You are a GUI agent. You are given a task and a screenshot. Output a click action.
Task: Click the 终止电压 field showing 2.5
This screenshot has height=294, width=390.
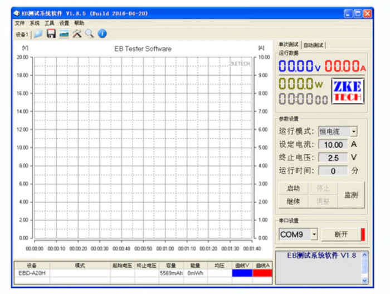[x=333, y=158]
